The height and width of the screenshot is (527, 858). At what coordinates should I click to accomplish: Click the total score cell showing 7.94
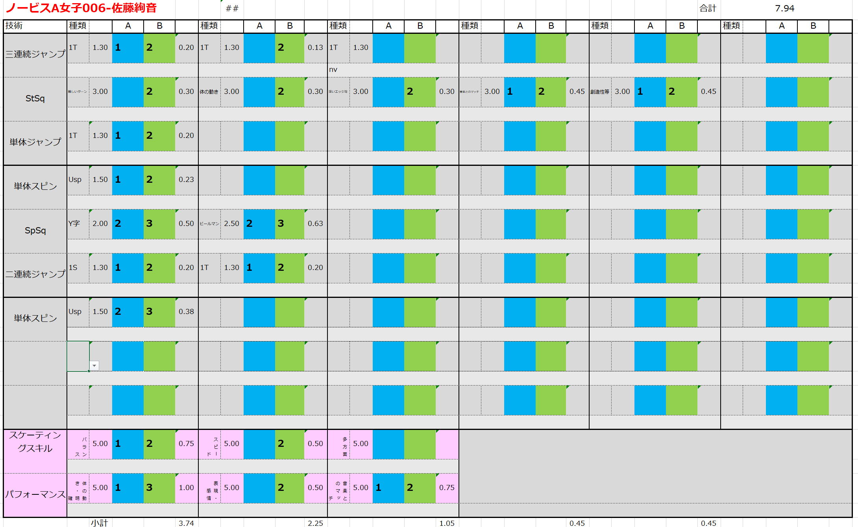tap(784, 8)
